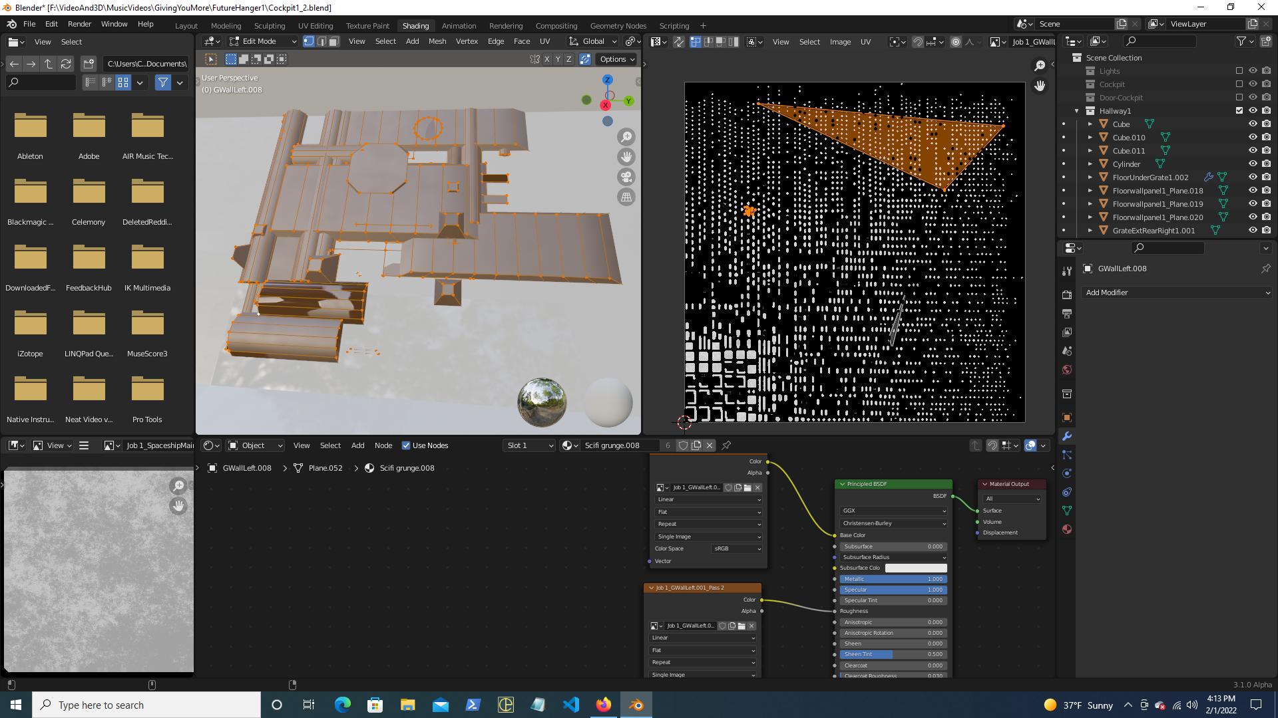Open Node menu in shader editor
Screen dimensions: 1278x718
pyautogui.click(x=383, y=445)
